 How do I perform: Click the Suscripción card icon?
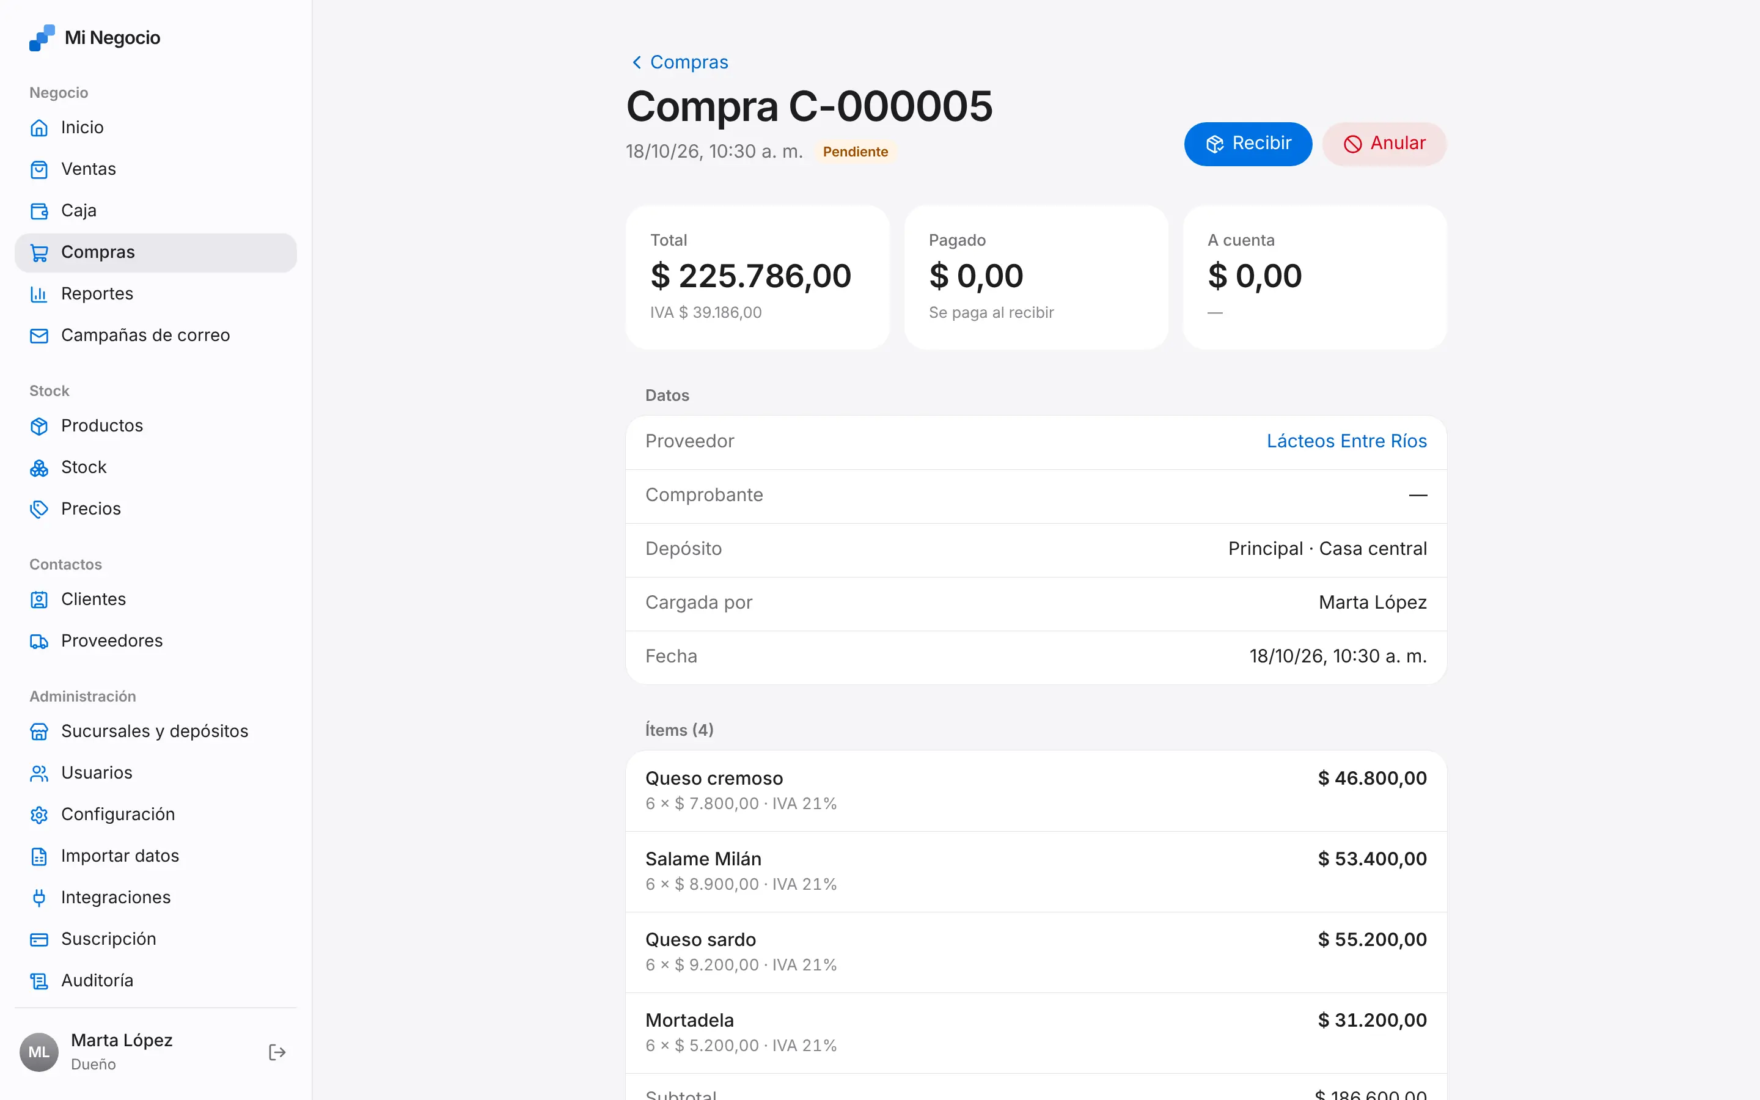tap(39, 939)
